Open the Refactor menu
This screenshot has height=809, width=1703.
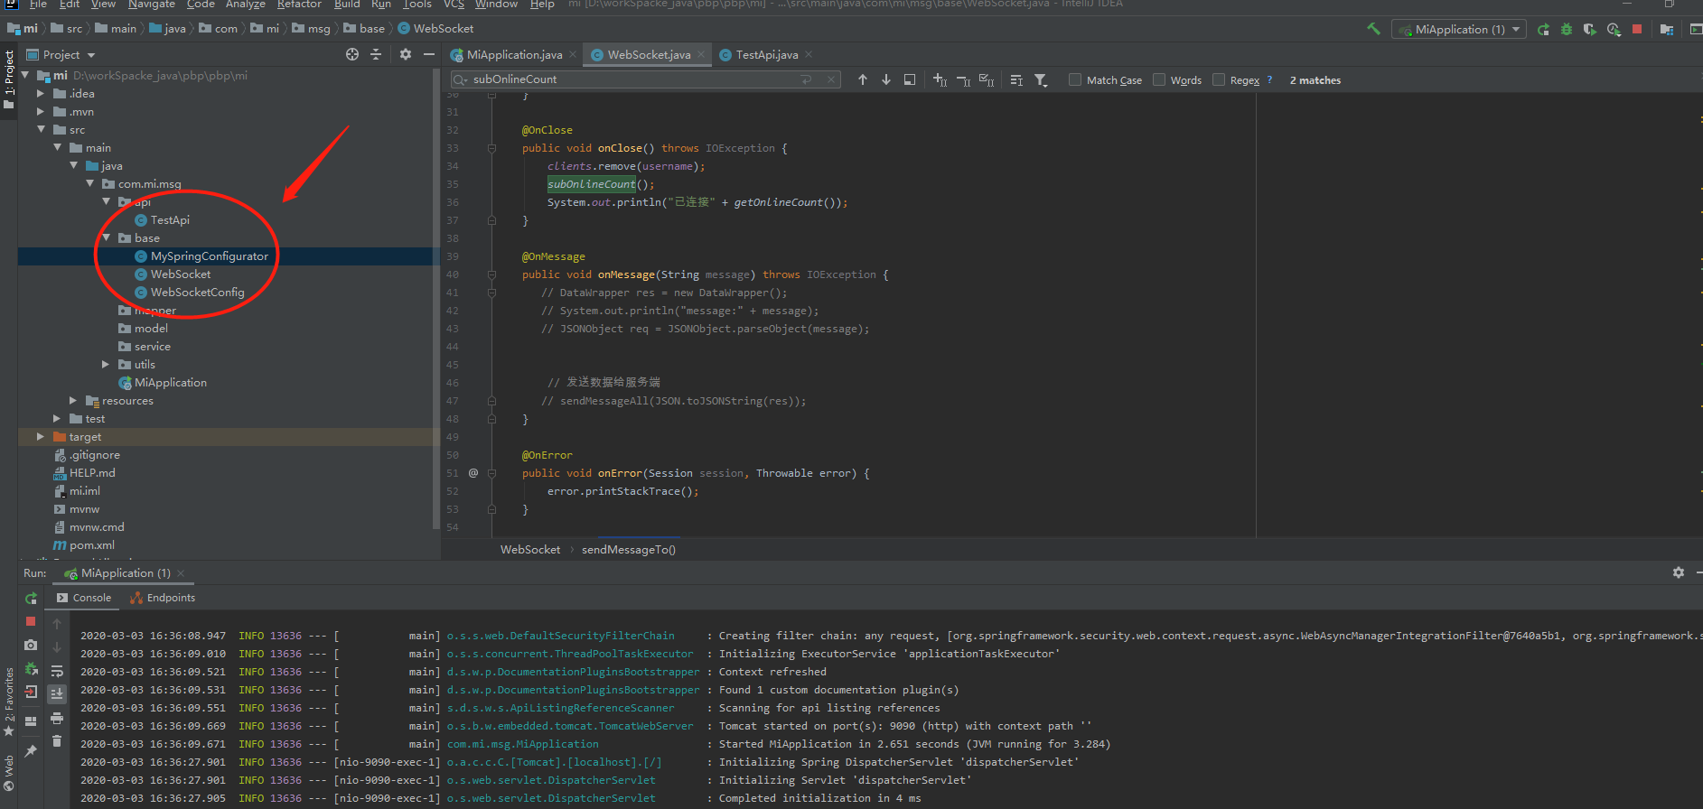tap(299, 5)
